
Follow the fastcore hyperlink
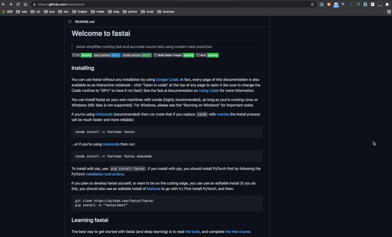point(154,189)
